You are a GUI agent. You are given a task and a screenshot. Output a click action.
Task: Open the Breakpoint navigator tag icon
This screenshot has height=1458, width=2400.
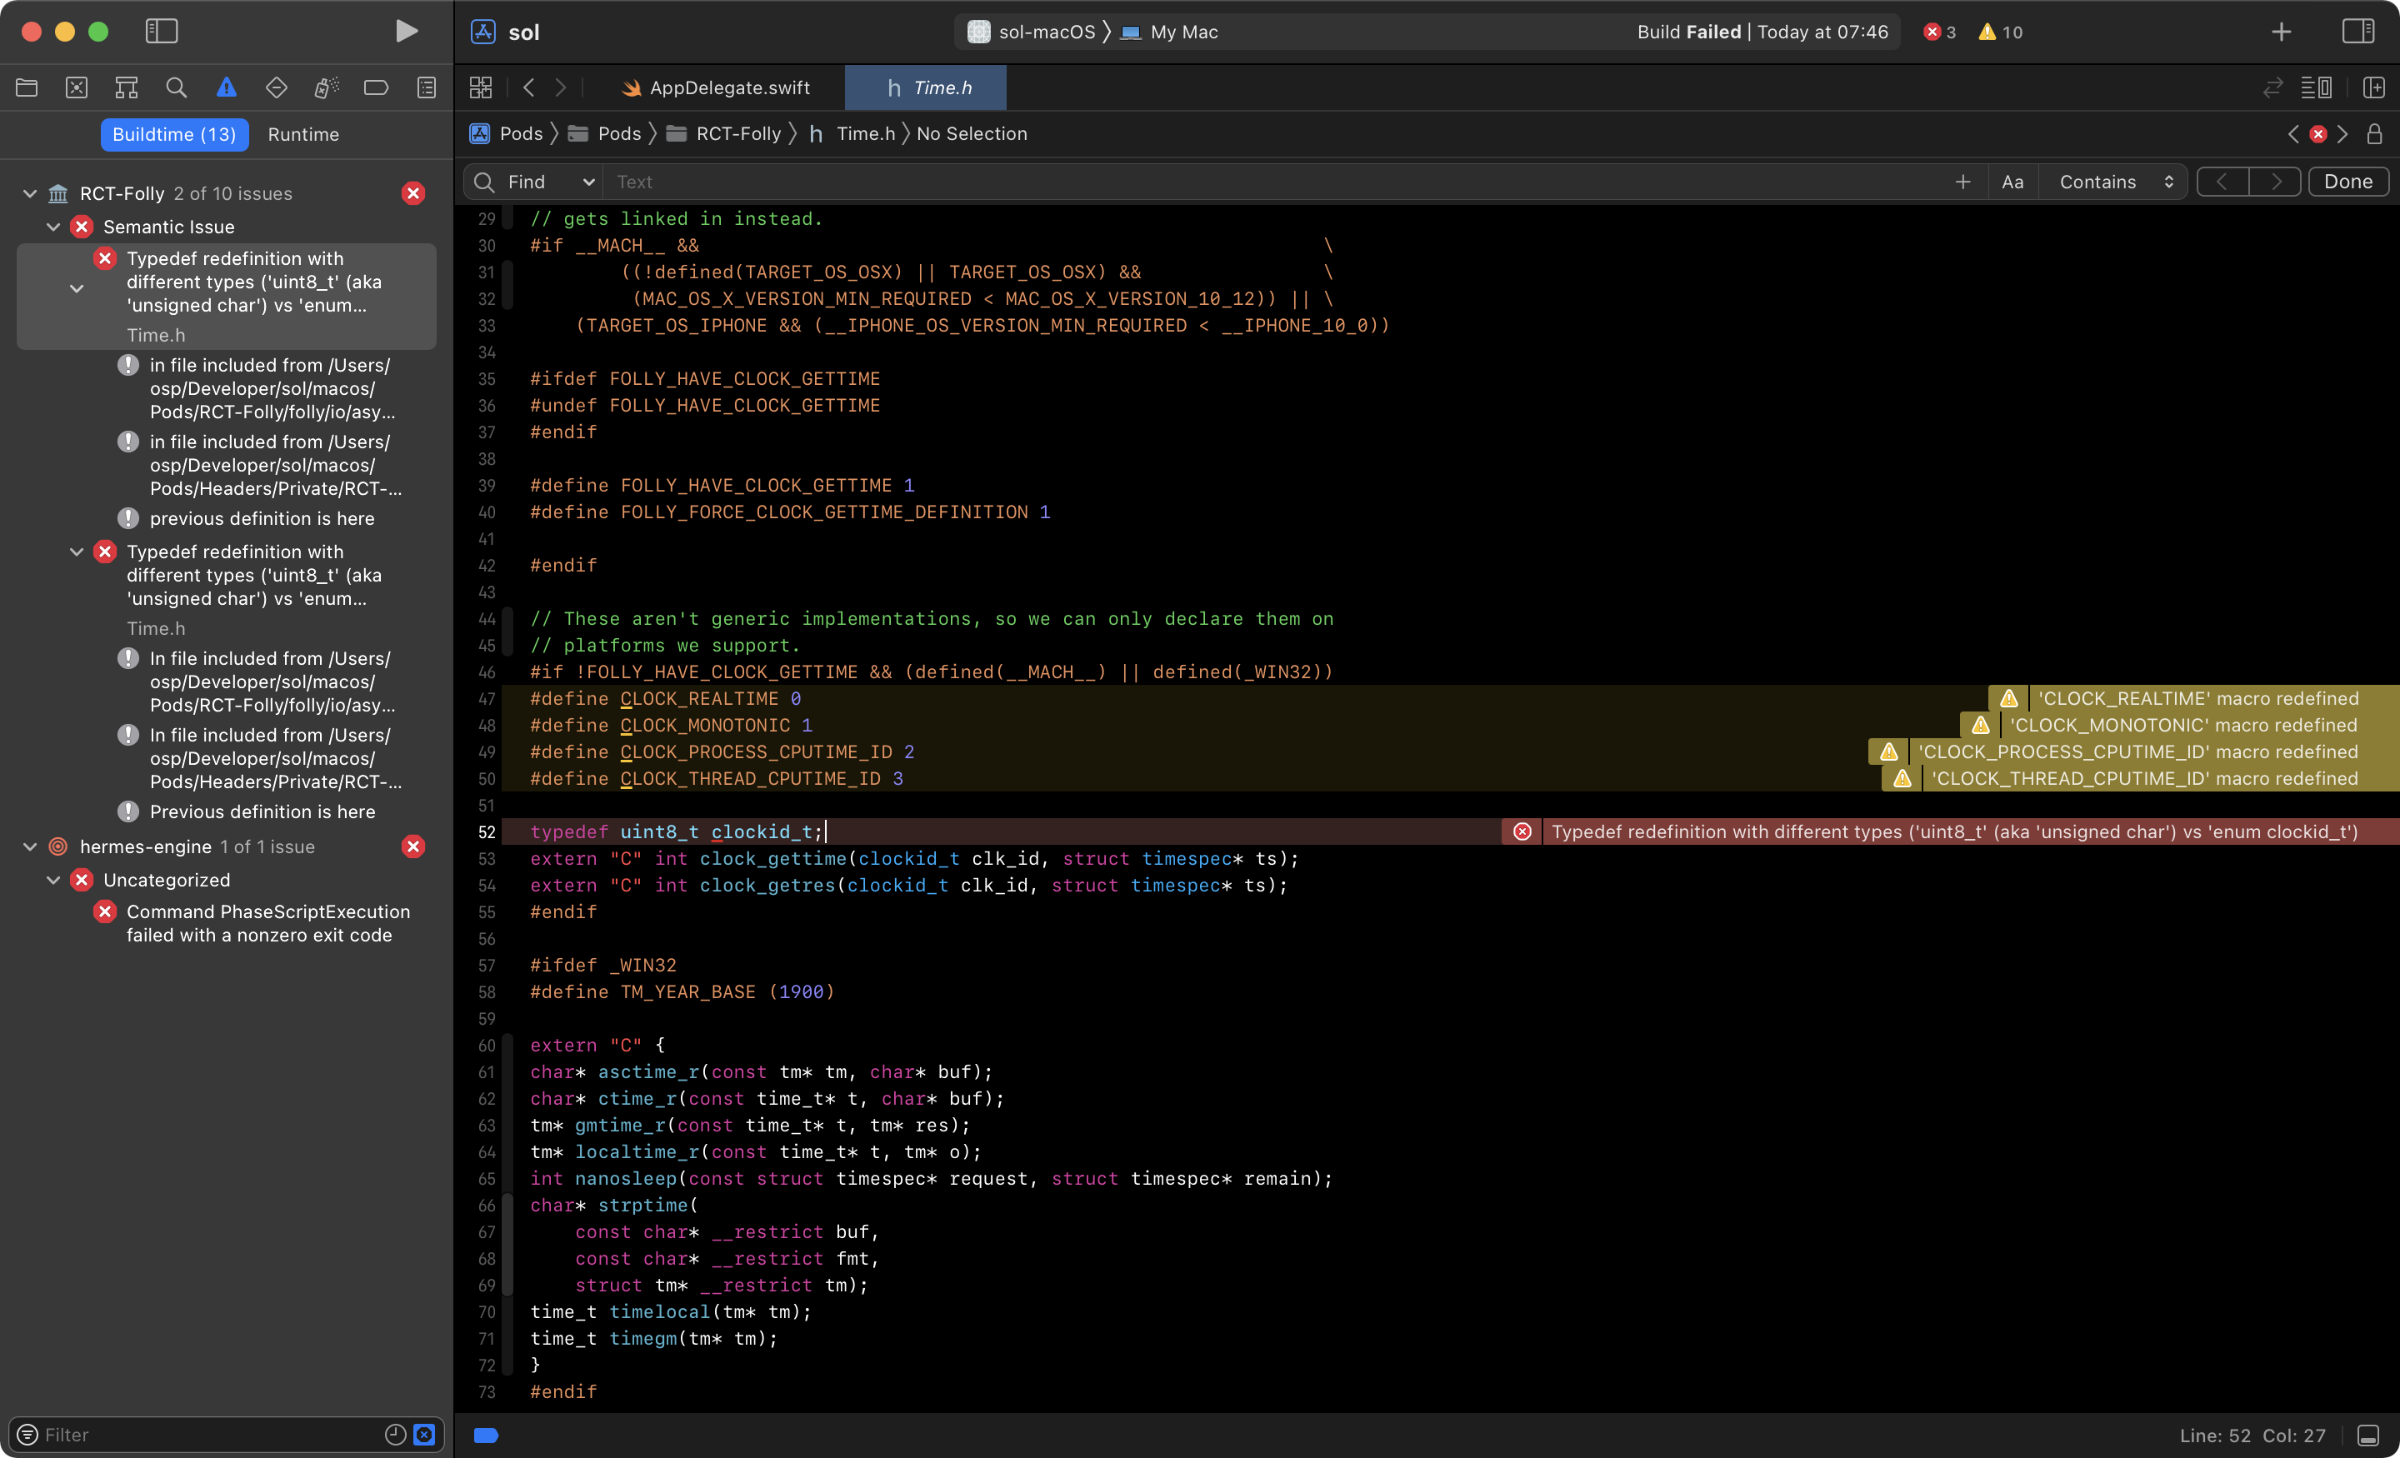376,87
